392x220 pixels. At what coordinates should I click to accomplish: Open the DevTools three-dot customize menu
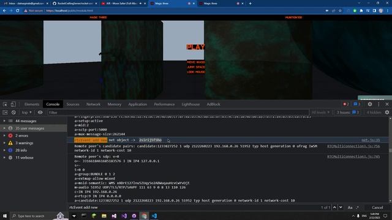pyautogui.click(x=379, y=105)
